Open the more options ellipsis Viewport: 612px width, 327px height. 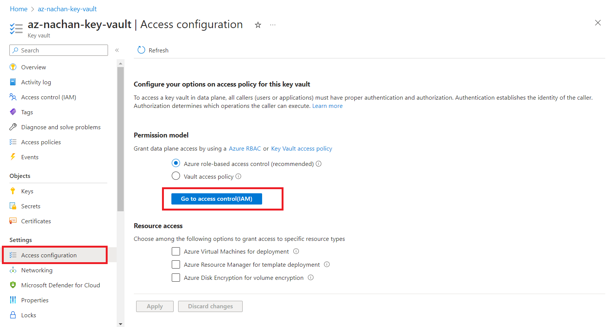click(x=273, y=25)
